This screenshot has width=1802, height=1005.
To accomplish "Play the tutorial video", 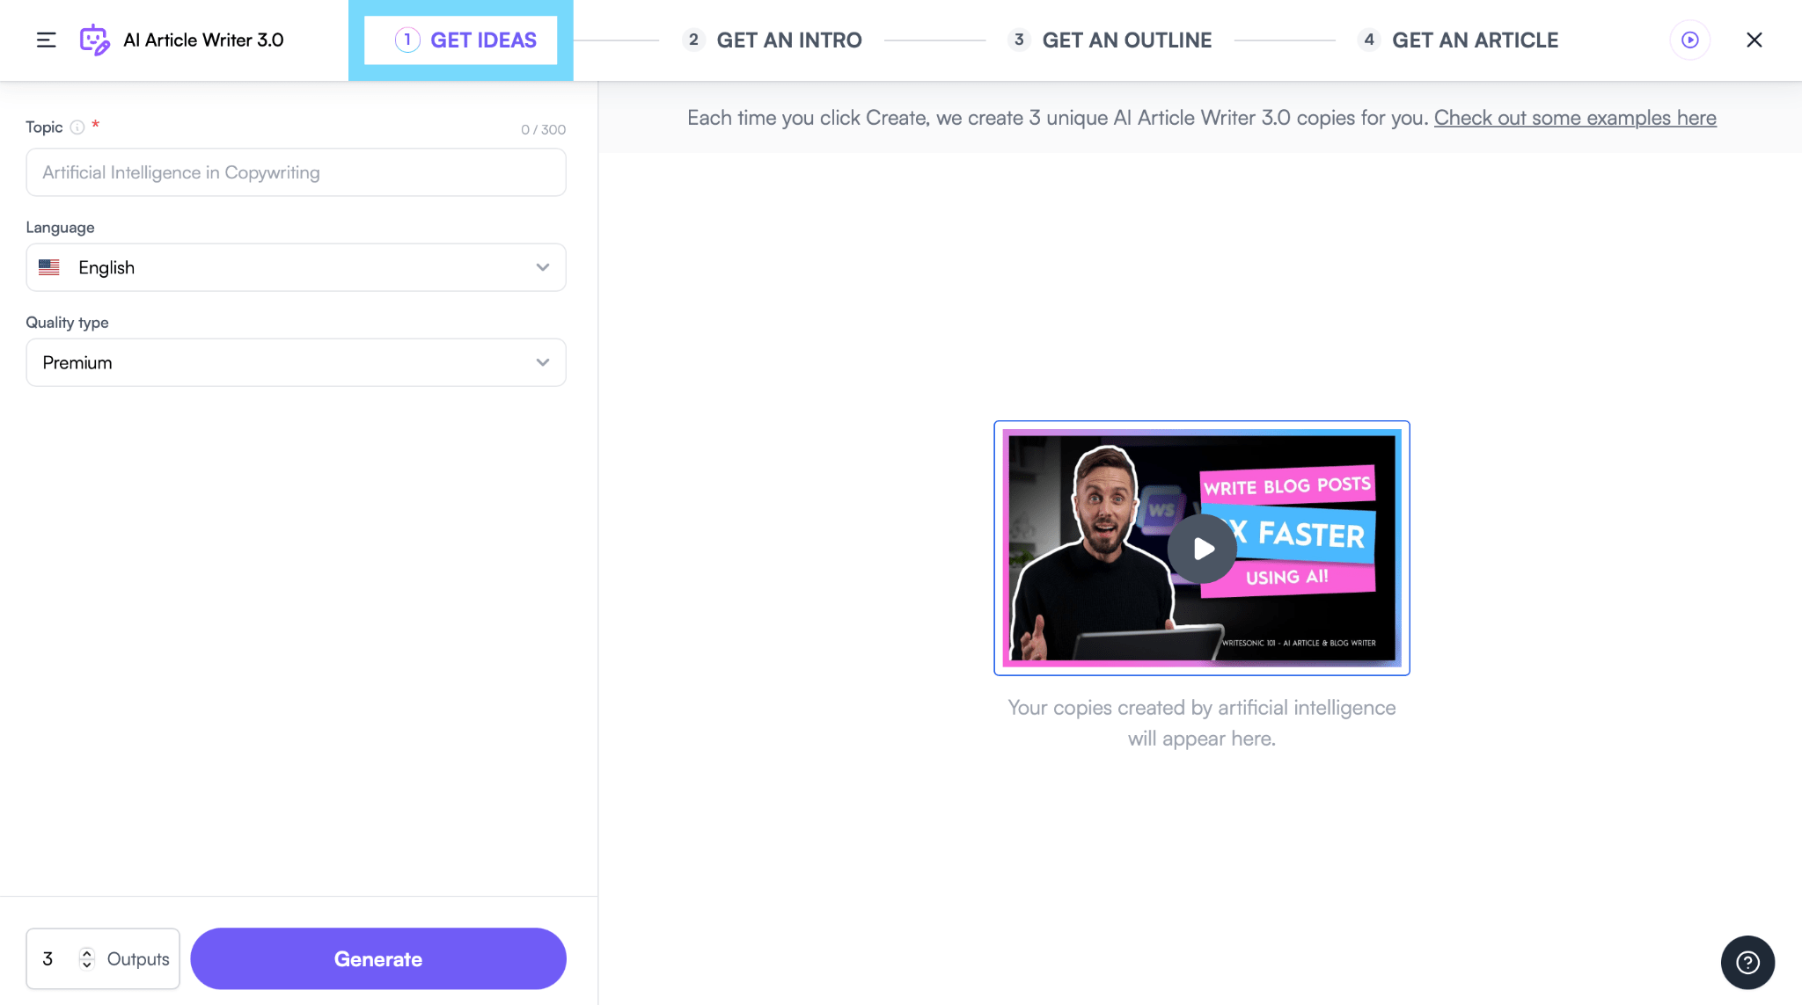I will 1201,549.
